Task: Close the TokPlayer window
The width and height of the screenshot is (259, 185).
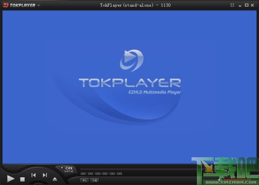Action: coord(252,5)
